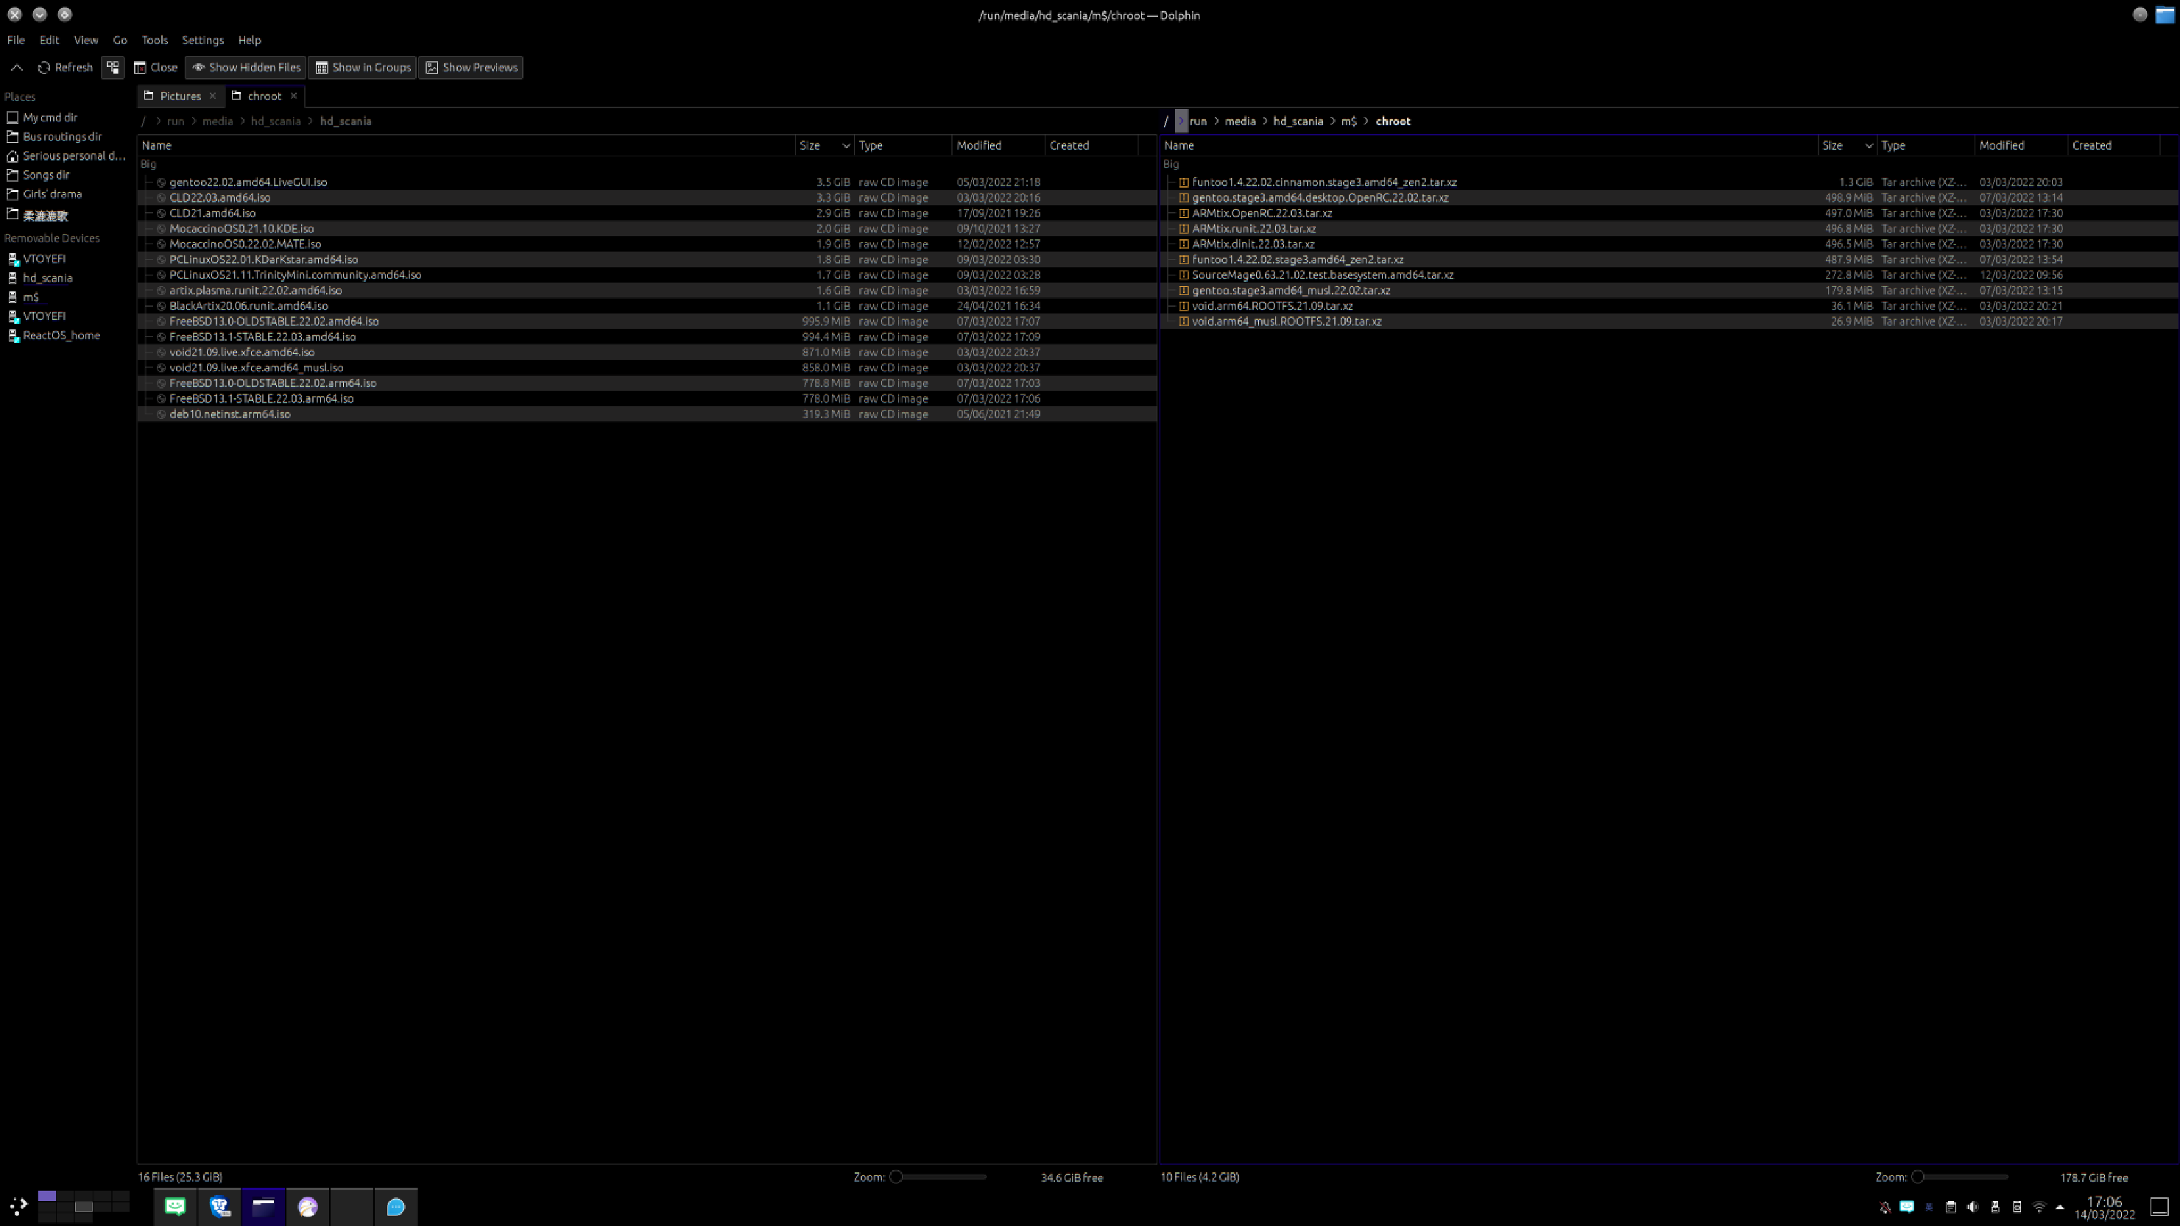
Task: Expand tree node of funtoo1.4.22.02.cinnamon.stage3 archive
Action: 1171,182
